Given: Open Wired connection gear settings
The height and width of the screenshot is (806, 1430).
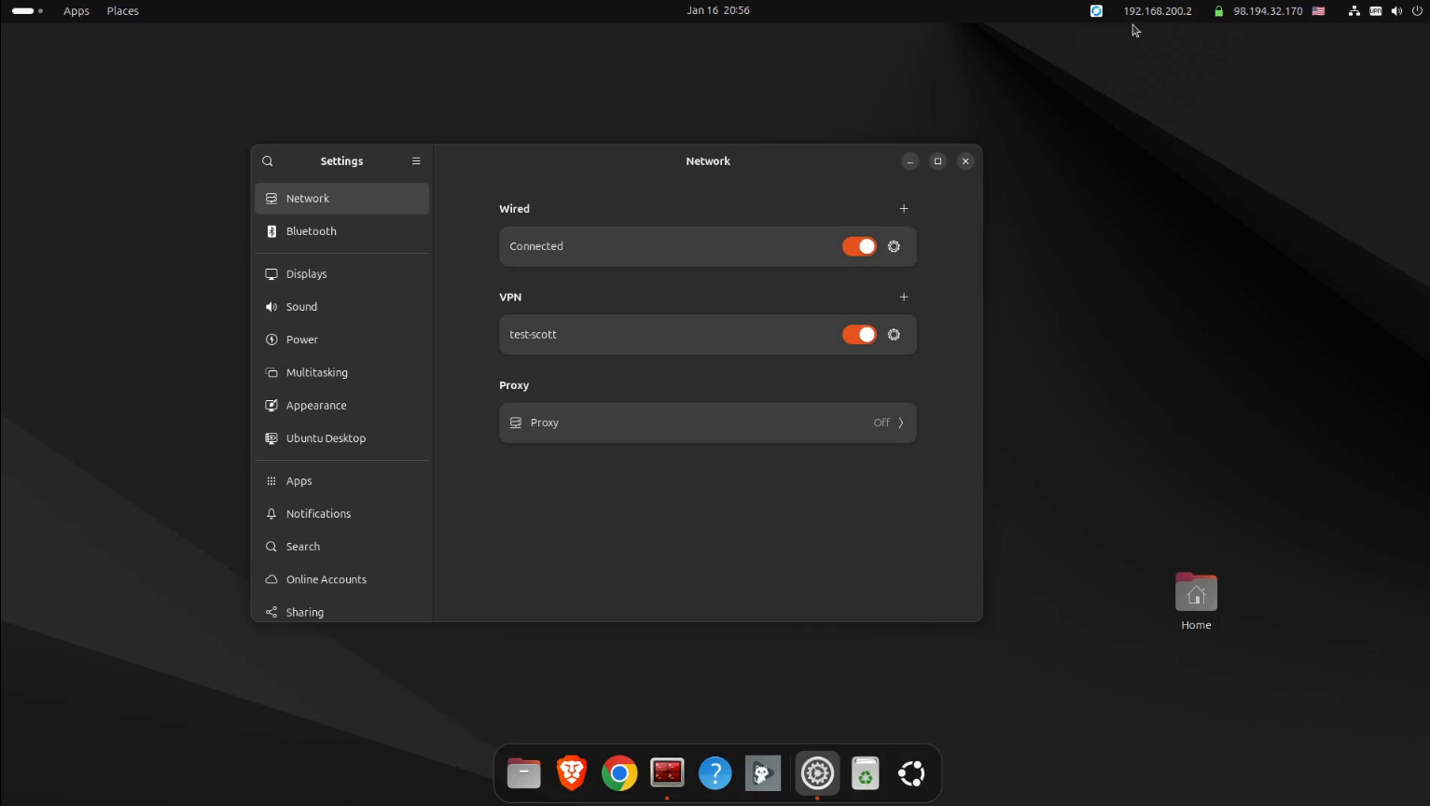Looking at the screenshot, I should point(894,246).
